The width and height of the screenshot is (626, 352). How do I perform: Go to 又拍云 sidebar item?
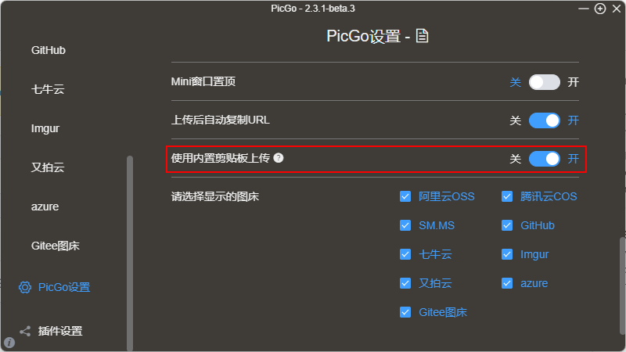point(45,167)
